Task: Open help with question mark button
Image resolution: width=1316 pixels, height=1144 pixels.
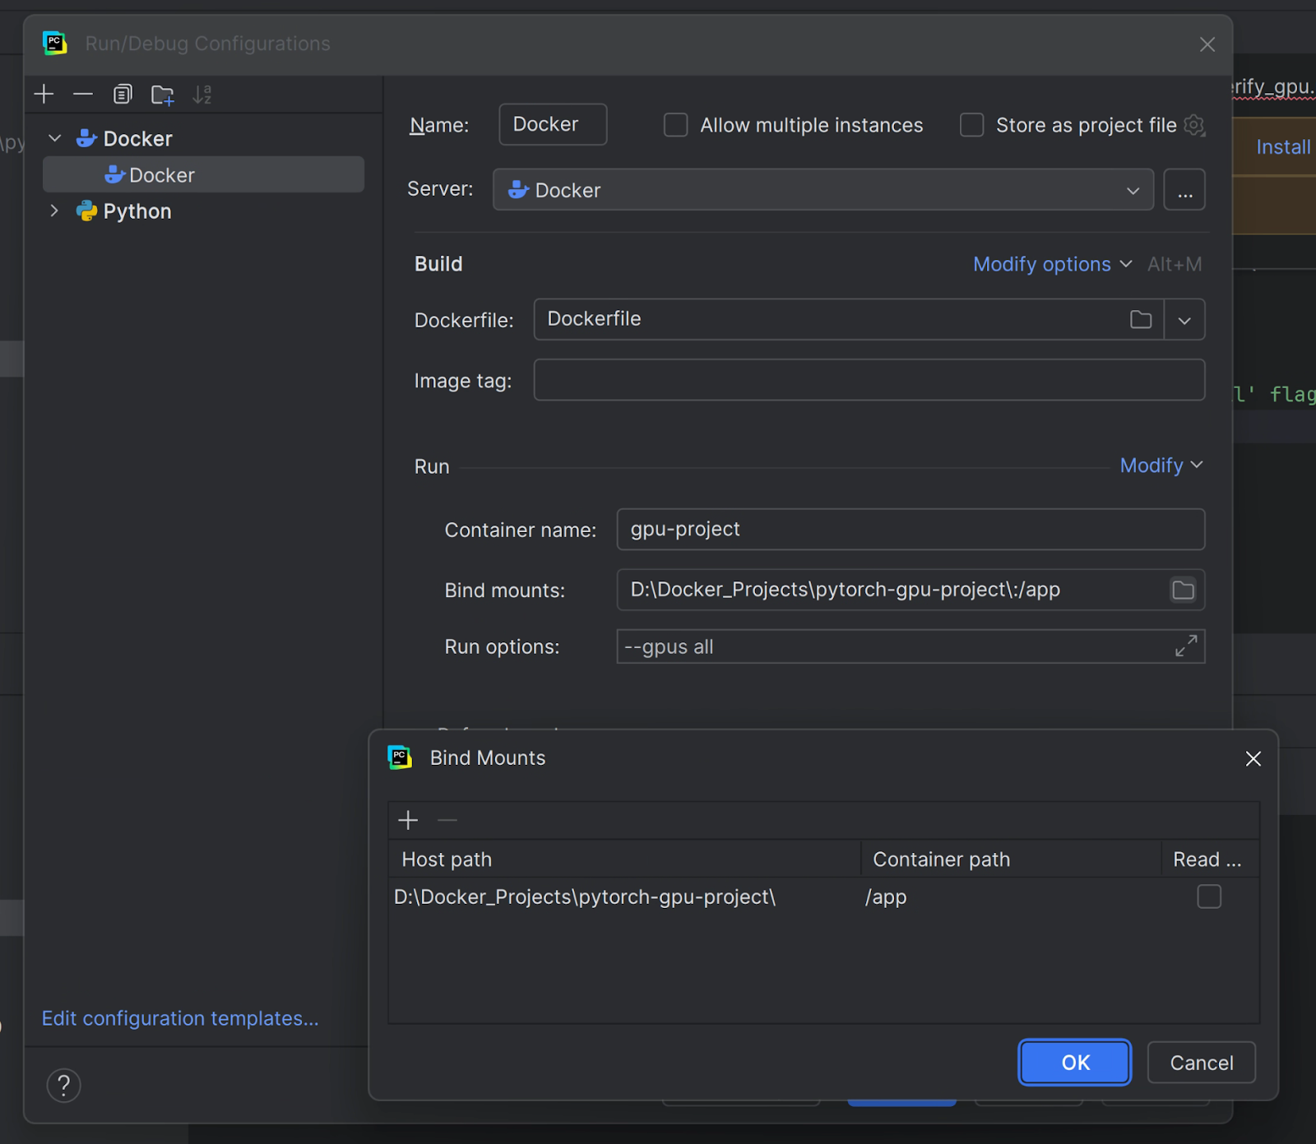Action: pos(64,1086)
